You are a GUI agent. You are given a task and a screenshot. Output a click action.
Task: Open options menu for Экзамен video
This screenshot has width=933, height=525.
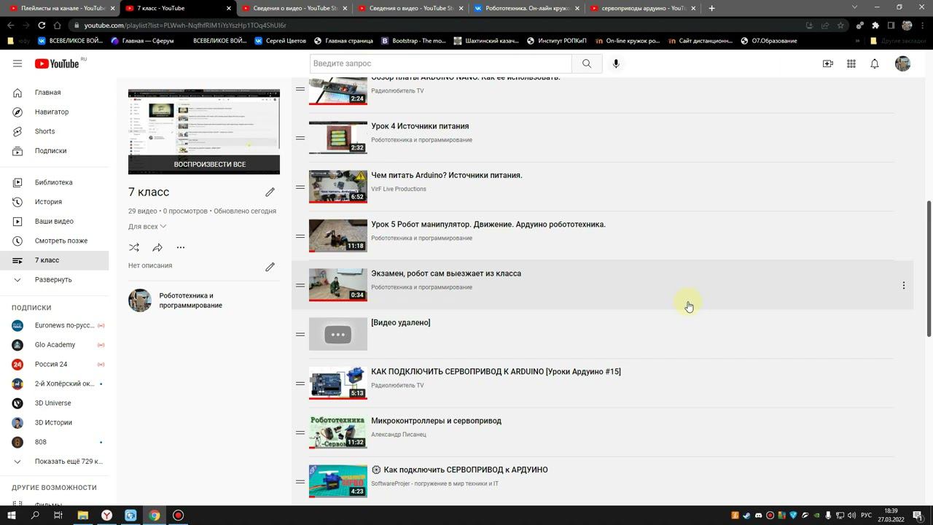(904, 285)
